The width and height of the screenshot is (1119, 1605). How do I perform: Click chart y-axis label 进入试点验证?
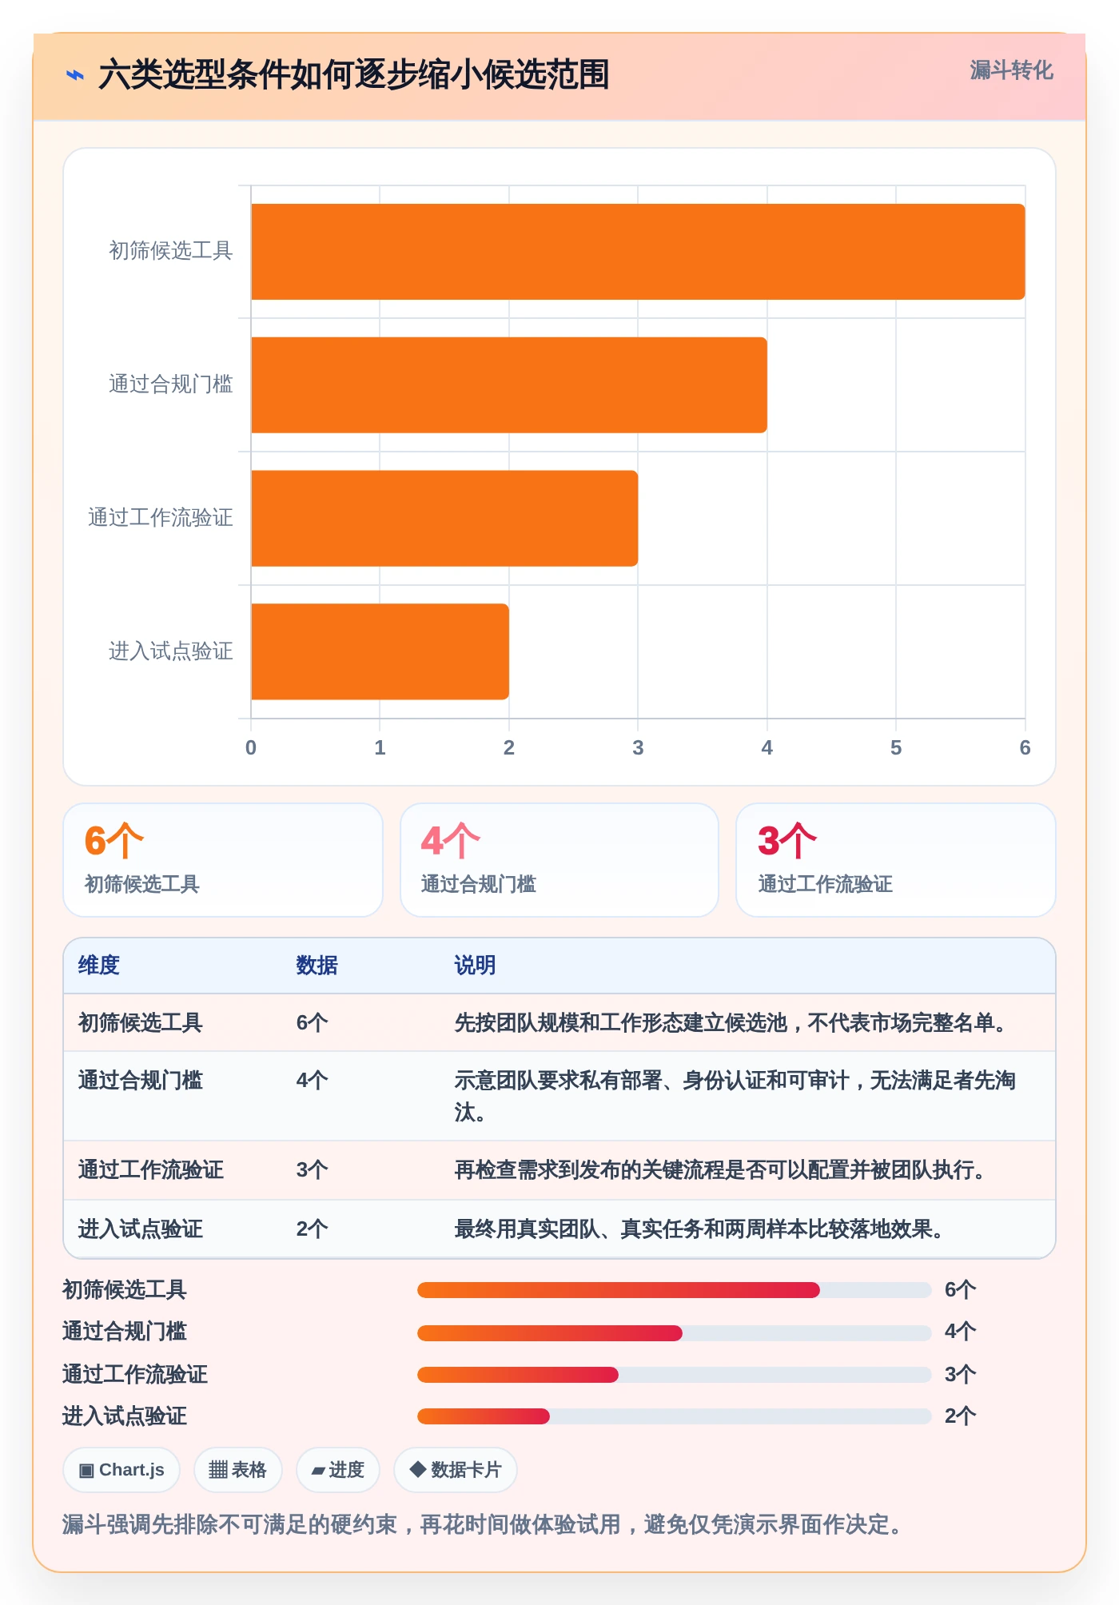(170, 651)
